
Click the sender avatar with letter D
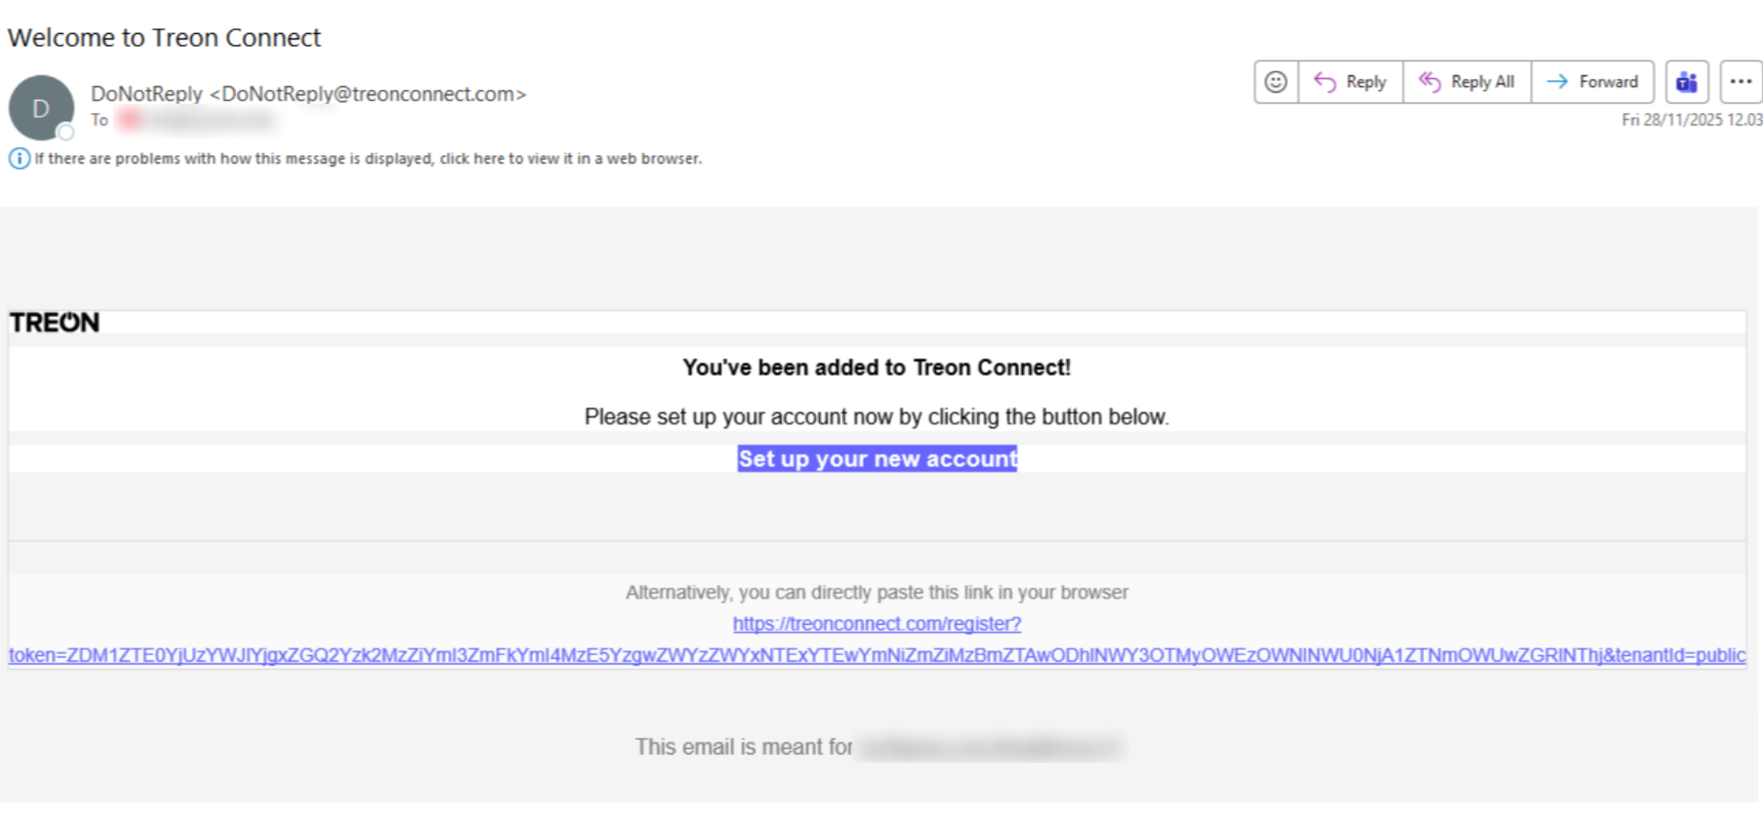40,107
